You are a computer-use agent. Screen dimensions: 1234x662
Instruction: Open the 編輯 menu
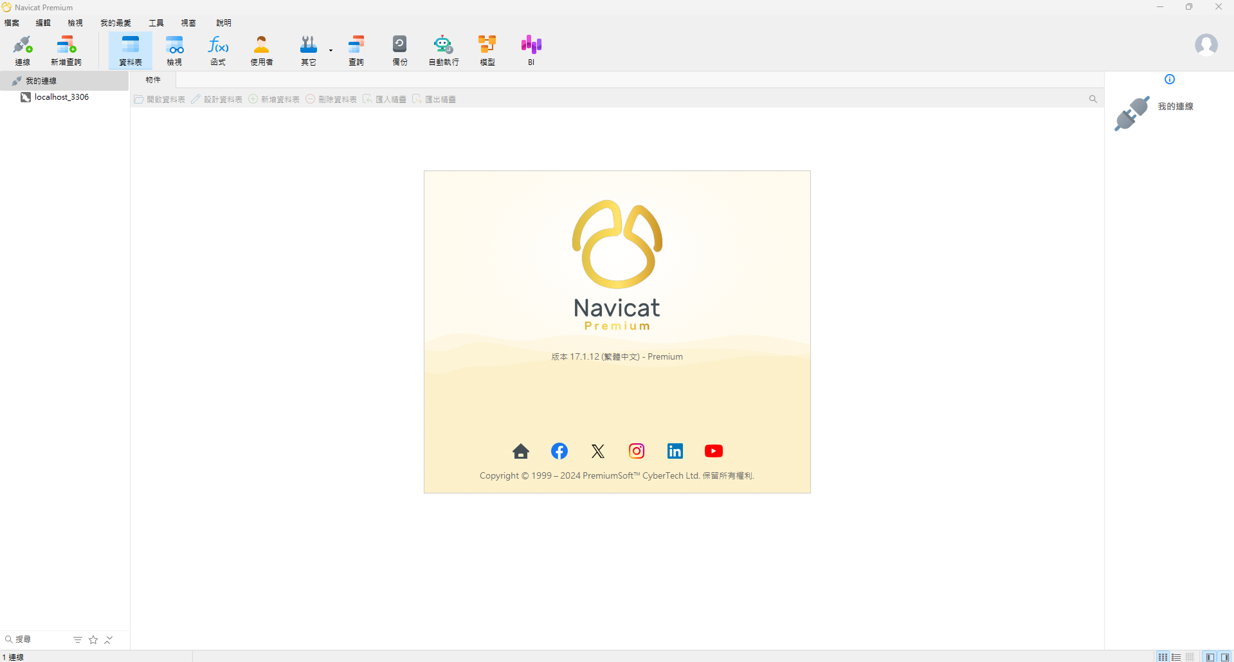(43, 23)
